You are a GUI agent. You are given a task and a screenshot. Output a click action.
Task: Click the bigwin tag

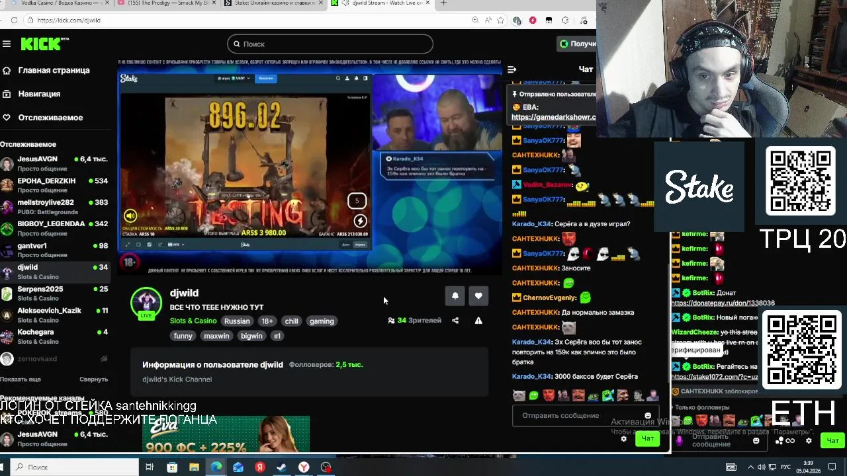pyautogui.click(x=251, y=336)
